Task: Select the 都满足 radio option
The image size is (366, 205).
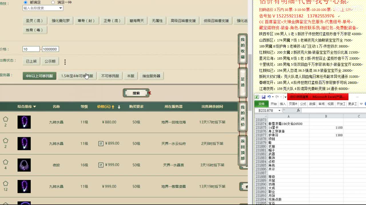Action: coord(25,2)
